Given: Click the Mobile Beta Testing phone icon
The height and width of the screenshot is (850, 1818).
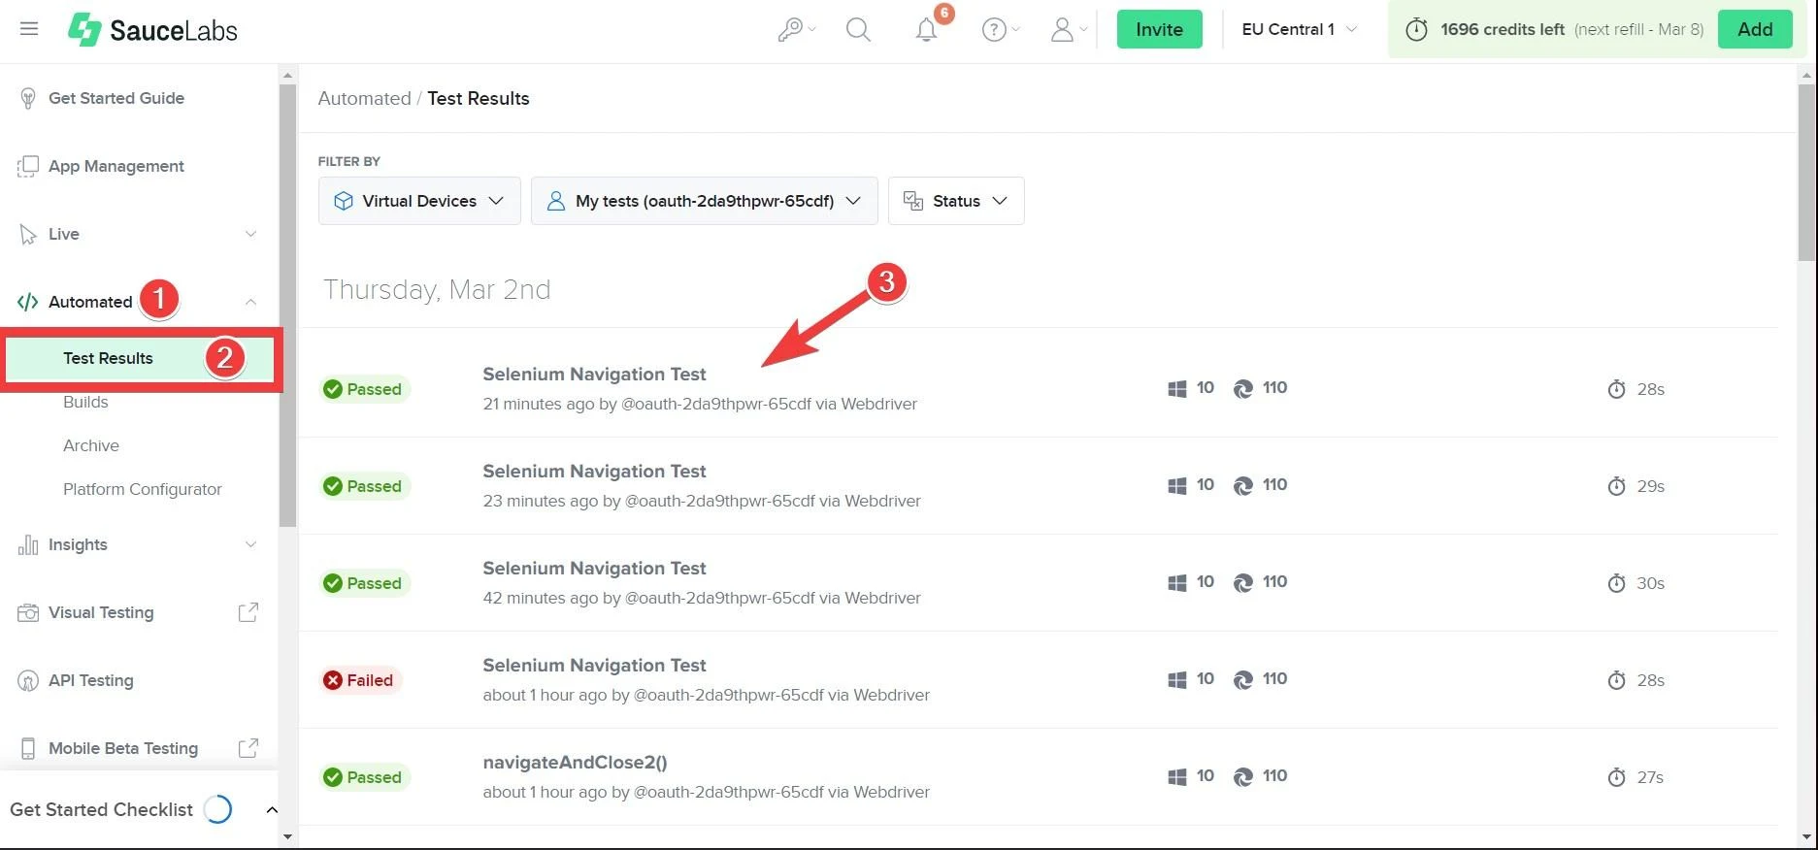Looking at the screenshot, I should click(x=28, y=748).
